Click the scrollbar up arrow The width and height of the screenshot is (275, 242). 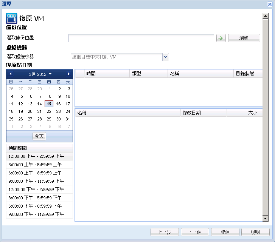click(265, 16)
